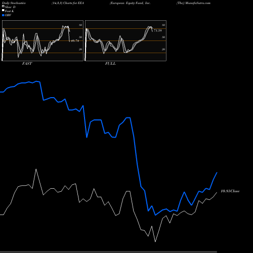Click the white Fast K legend swatch
The height and width of the screenshot is (253, 253).
click(x=3, y=11)
